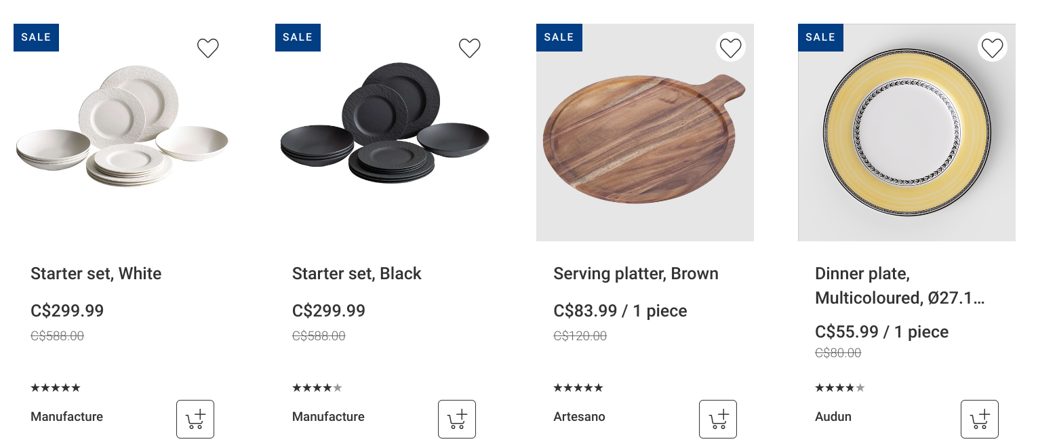Click heart icon on Dinner plate
Image resolution: width=1057 pixels, height=448 pixels.
pos(992,47)
